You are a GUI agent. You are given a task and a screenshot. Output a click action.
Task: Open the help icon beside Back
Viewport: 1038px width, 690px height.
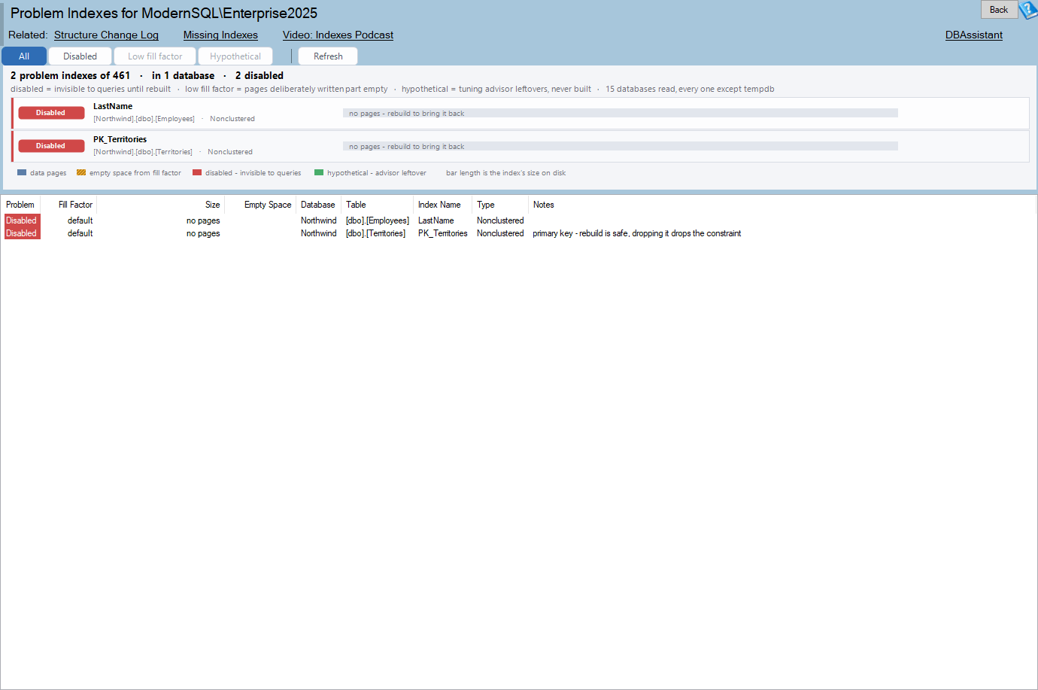(x=1028, y=10)
